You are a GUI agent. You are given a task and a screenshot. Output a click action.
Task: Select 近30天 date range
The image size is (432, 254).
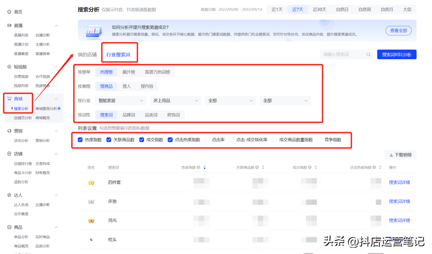(319, 9)
